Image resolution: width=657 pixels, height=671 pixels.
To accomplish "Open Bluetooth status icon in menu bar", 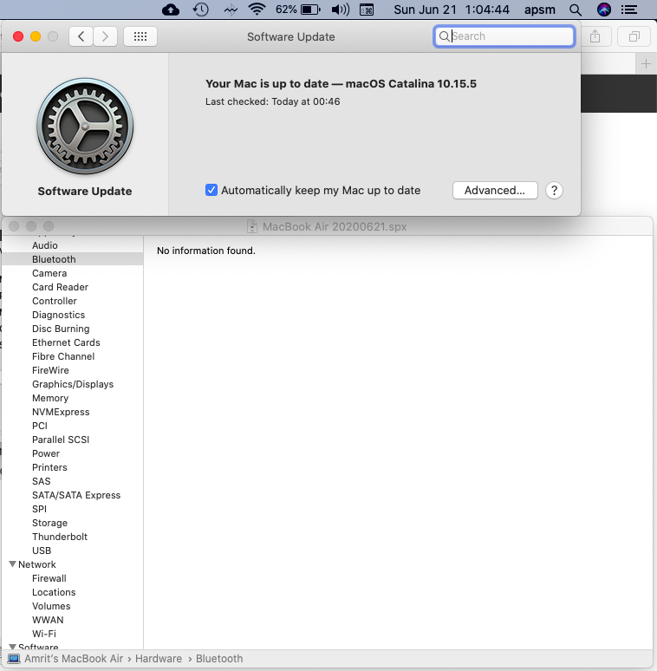I will click(231, 10).
